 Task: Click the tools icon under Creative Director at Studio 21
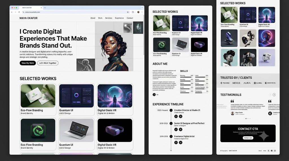pos(176,116)
